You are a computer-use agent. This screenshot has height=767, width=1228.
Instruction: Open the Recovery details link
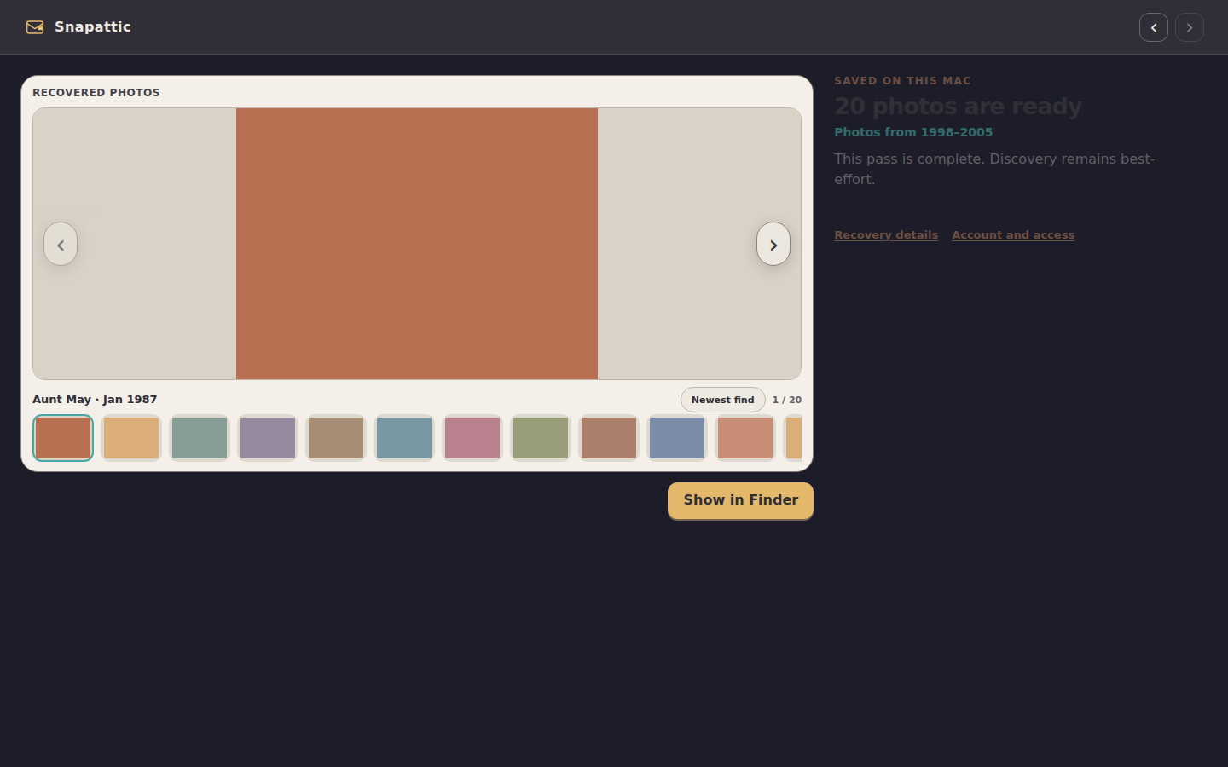tap(886, 235)
